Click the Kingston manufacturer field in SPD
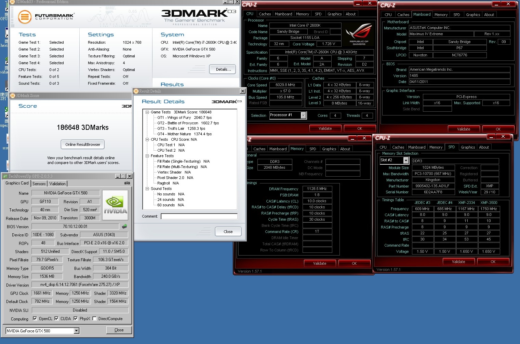Image resolution: width=520 pixels, height=344 pixels. [433, 180]
